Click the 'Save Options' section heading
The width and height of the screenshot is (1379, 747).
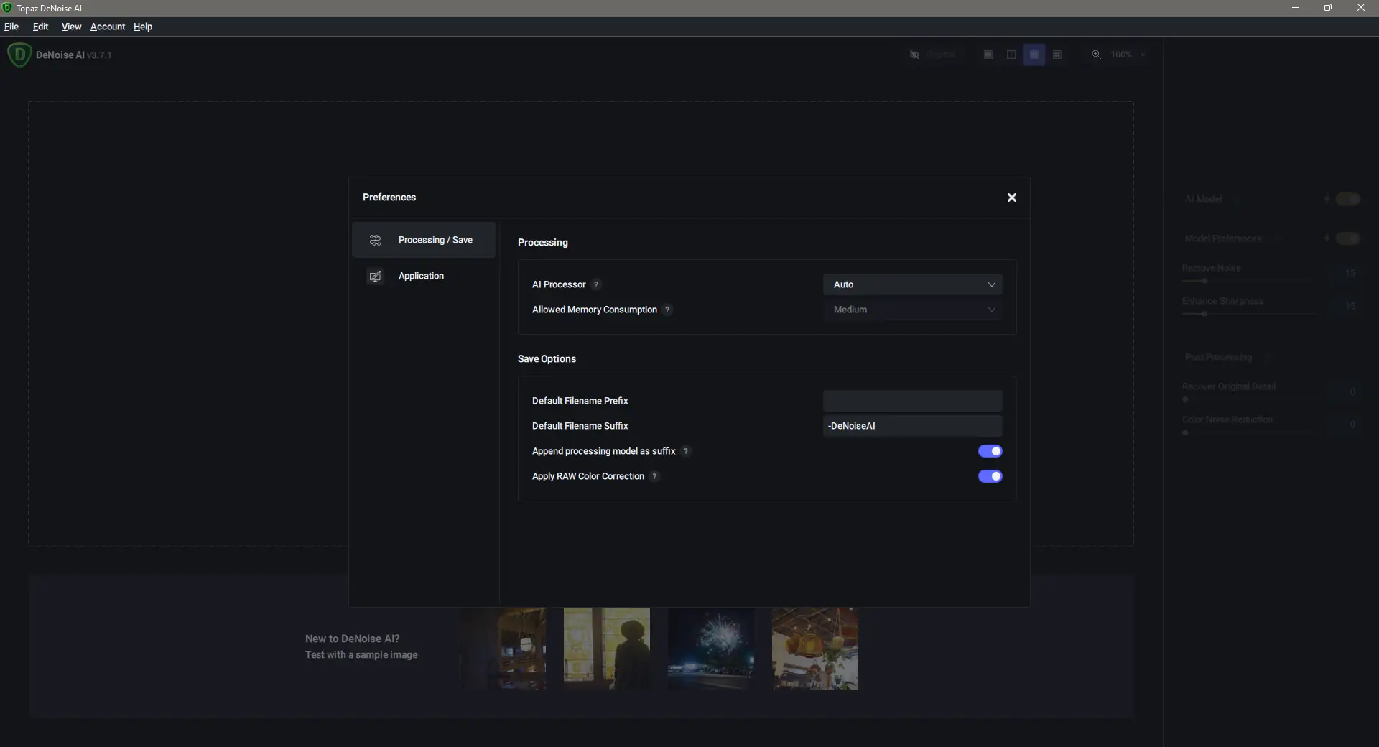click(547, 359)
